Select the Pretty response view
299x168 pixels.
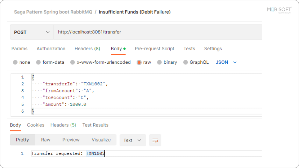(x=22, y=140)
